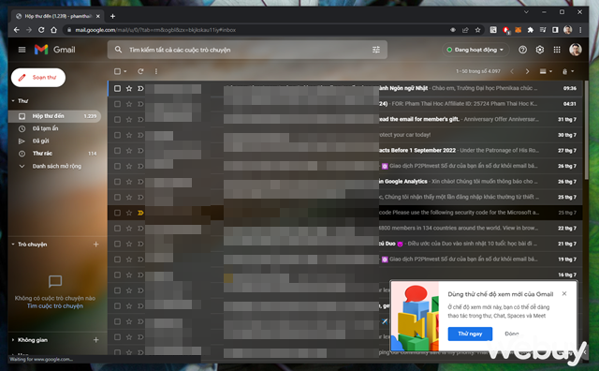Go to next page of emails
Image resolution: width=599 pixels, height=371 pixels.
527,71
